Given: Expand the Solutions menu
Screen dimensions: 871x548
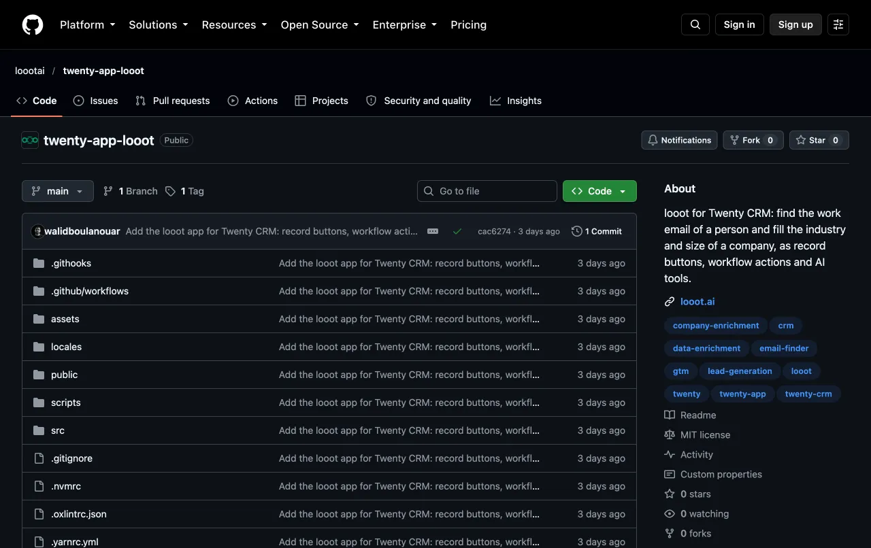Looking at the screenshot, I should coord(159,24).
